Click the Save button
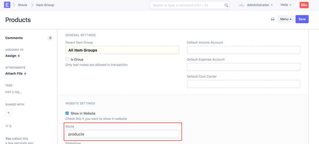 pyautogui.click(x=302, y=19)
